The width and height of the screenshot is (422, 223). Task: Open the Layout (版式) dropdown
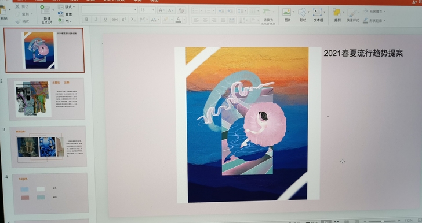coord(67,7)
